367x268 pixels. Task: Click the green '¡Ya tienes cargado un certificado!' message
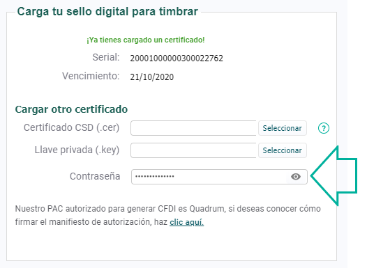[x=146, y=40]
